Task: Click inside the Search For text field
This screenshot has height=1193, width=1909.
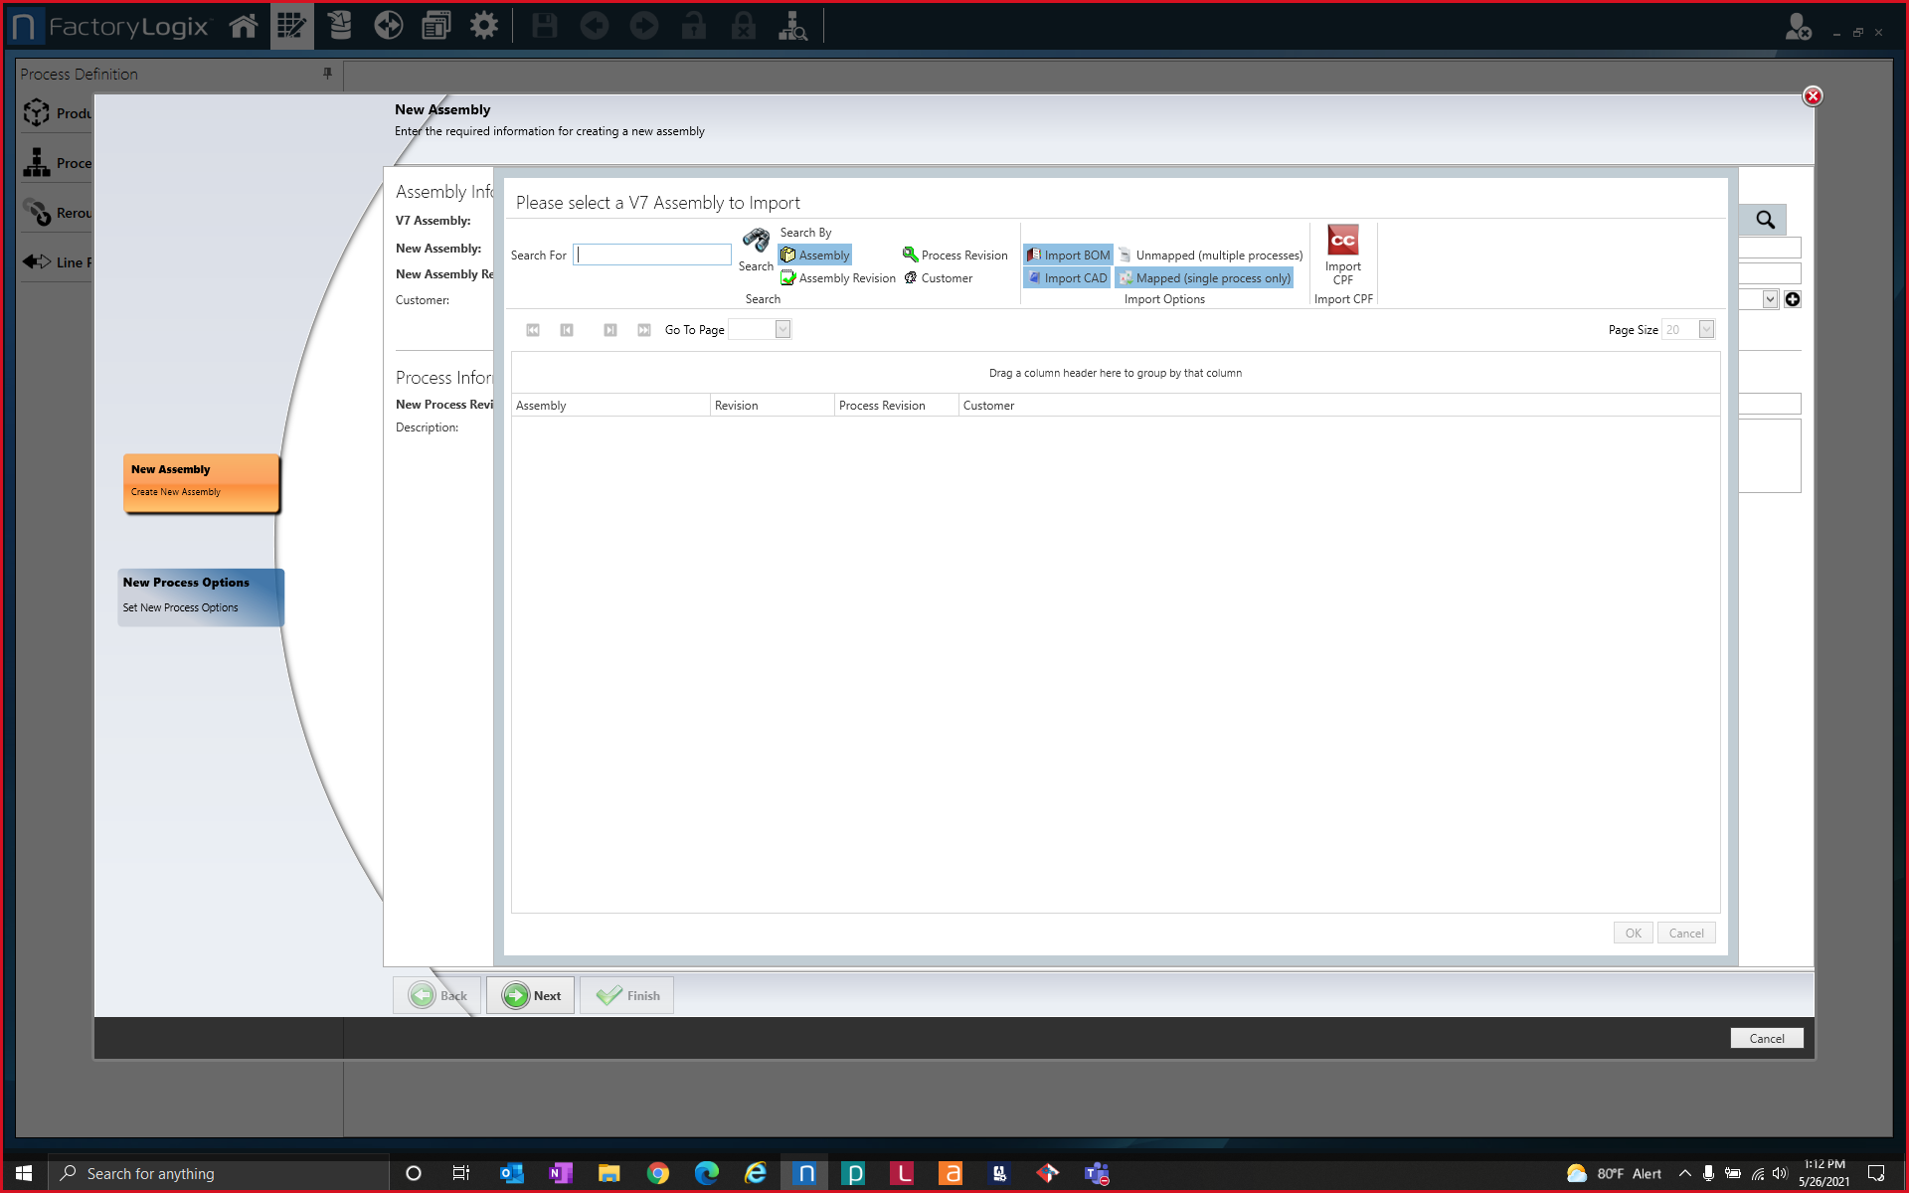Action: pyautogui.click(x=651, y=255)
